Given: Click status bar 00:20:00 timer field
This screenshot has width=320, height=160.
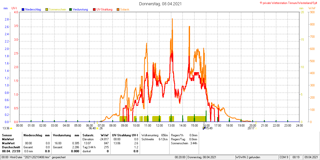Looking at the screenshot, I should [180, 157].
